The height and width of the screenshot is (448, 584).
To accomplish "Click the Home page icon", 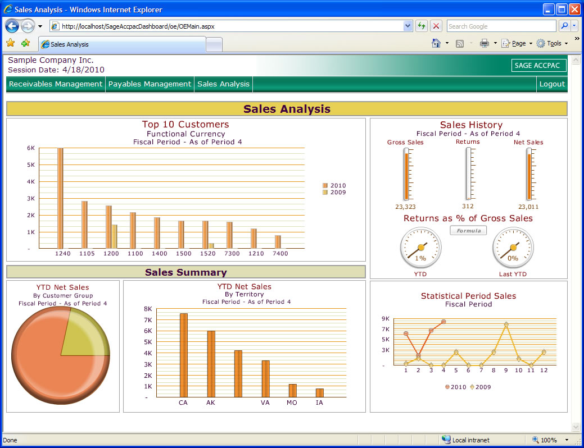I will coord(436,43).
